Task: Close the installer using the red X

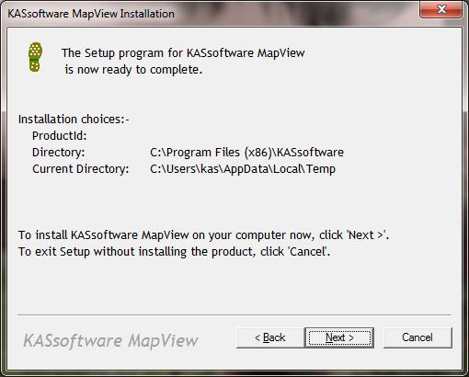Action: click(x=441, y=9)
